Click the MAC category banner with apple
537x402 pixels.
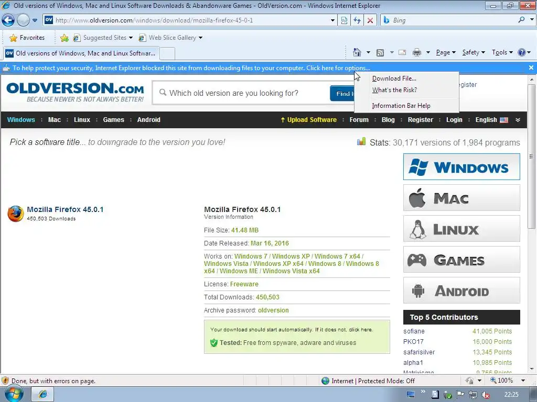461,198
